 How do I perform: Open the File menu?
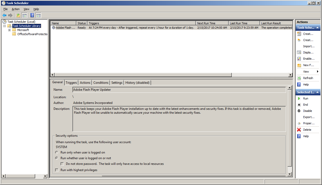coord(5,9)
